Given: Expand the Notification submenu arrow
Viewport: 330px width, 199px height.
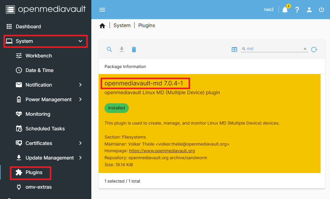Looking at the screenshot, I should click(x=80, y=85).
